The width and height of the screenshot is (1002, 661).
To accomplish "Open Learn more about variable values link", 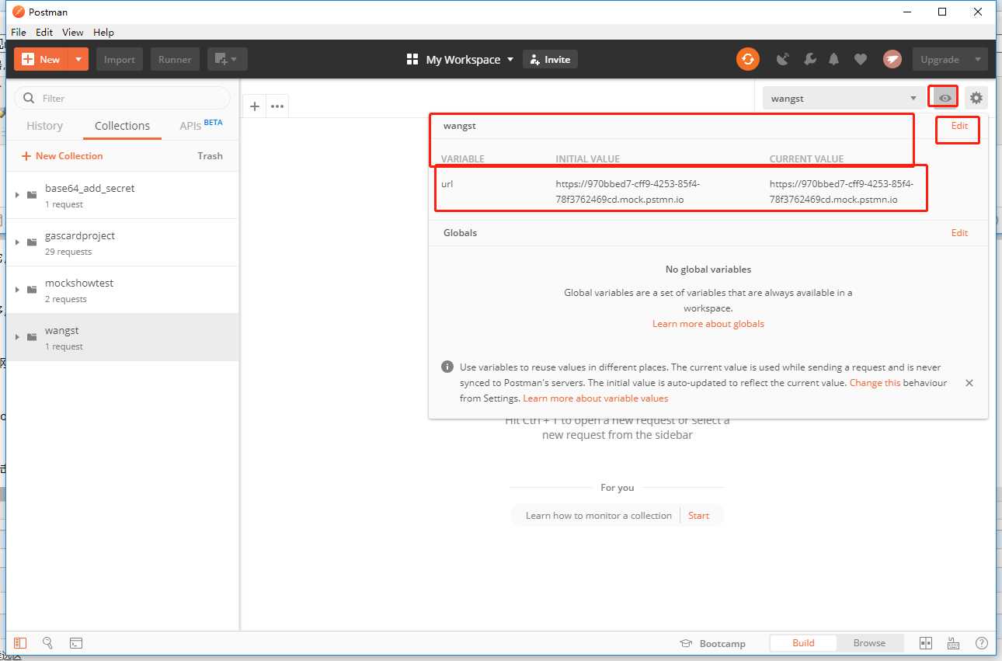I will pos(595,398).
